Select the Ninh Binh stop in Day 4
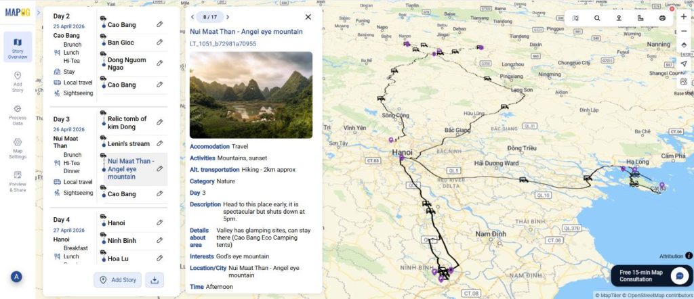The image size is (694, 299). pyautogui.click(x=122, y=241)
